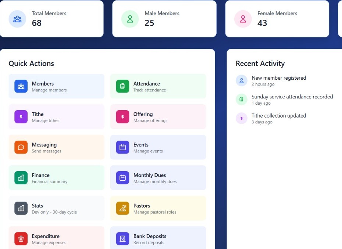Screen dimensions: 342x249
Task: Click the Stats bar-graph icon
Action: (x=21, y=208)
